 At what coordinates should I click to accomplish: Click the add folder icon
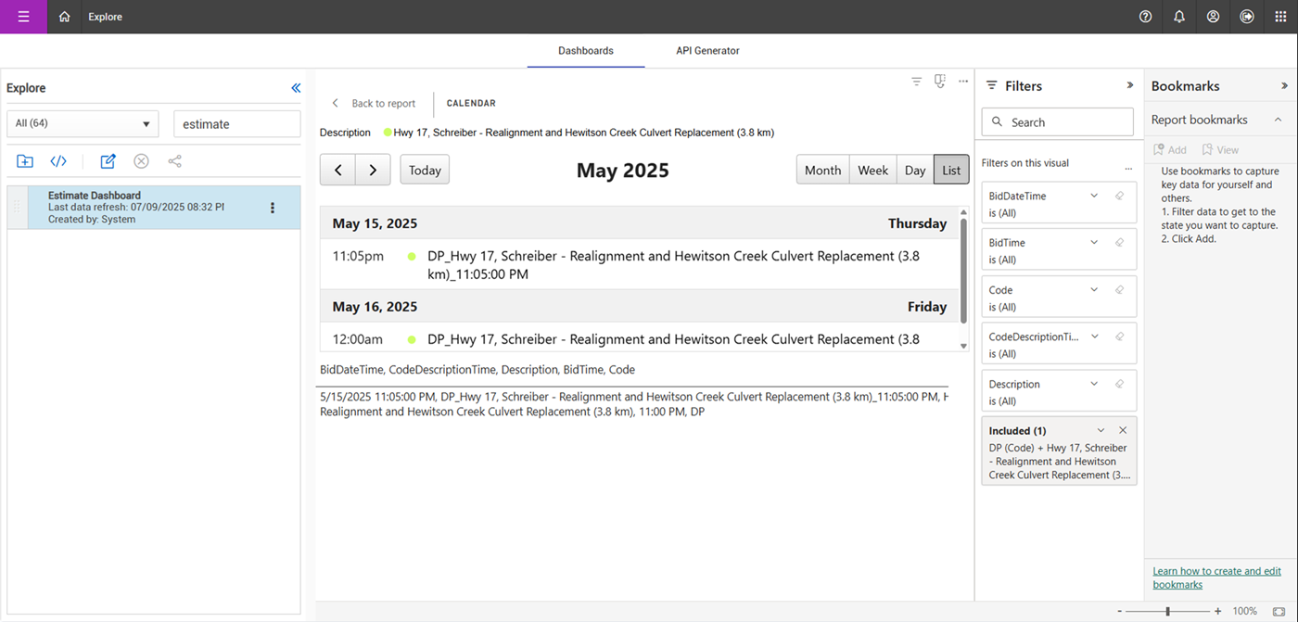[25, 161]
